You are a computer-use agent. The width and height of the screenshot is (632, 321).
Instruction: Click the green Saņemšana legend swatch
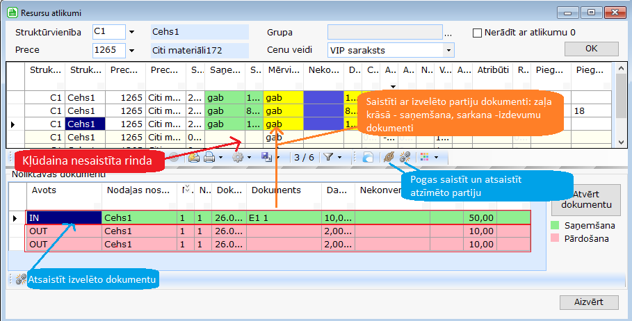click(555, 225)
